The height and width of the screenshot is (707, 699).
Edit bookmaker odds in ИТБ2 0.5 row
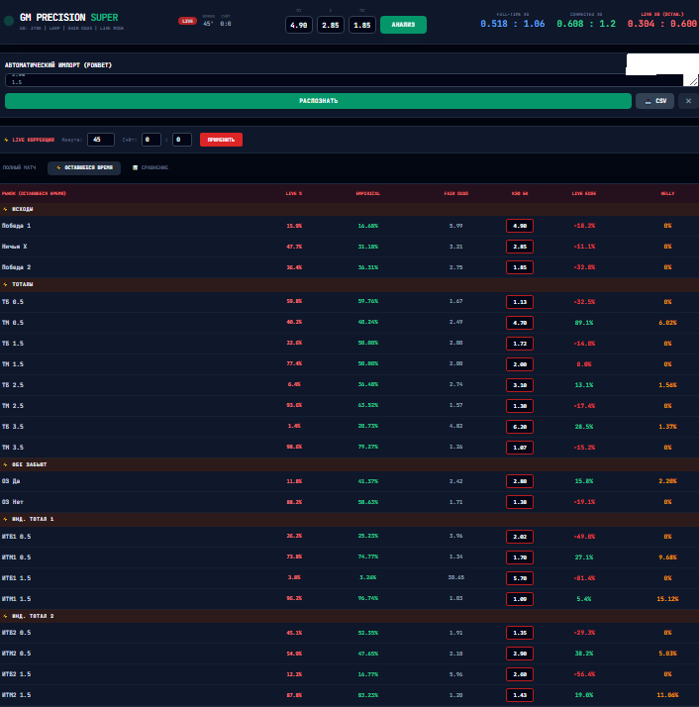pyautogui.click(x=520, y=633)
